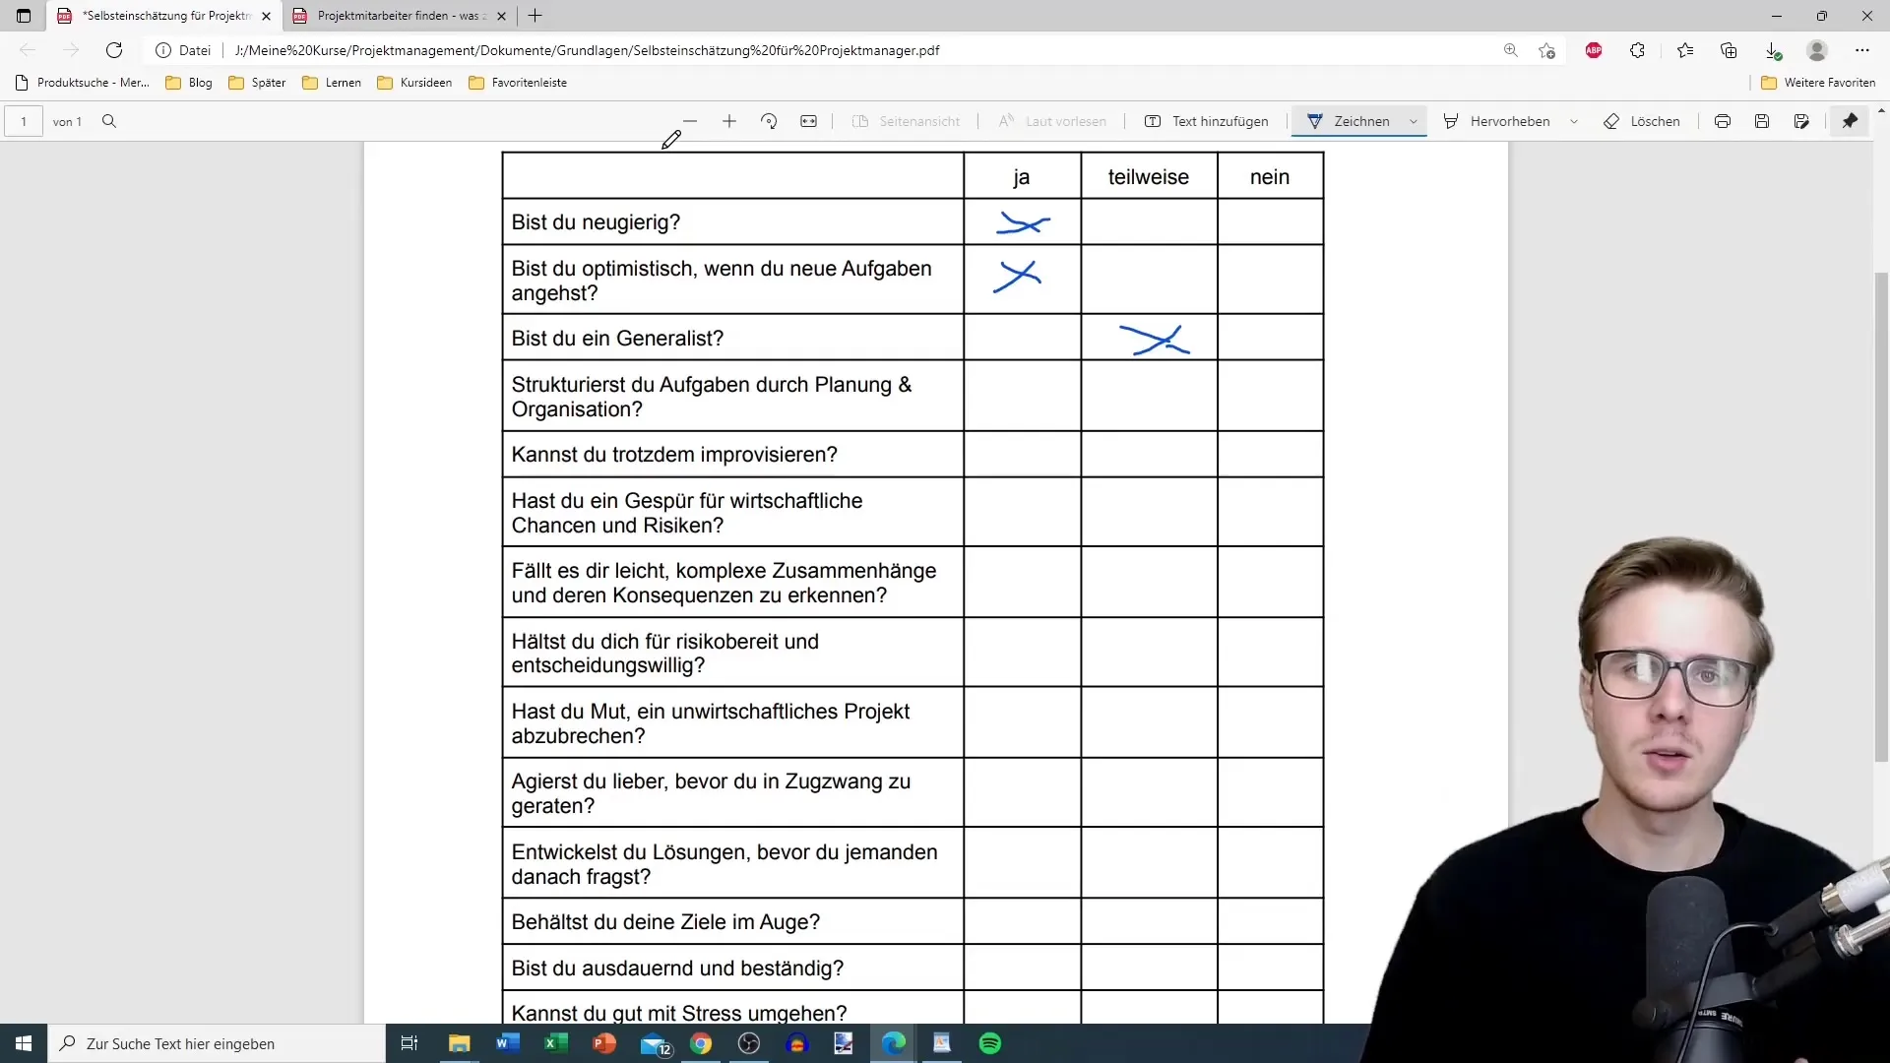Open the Windows Start menu
The height and width of the screenshot is (1063, 1890).
pyautogui.click(x=24, y=1043)
